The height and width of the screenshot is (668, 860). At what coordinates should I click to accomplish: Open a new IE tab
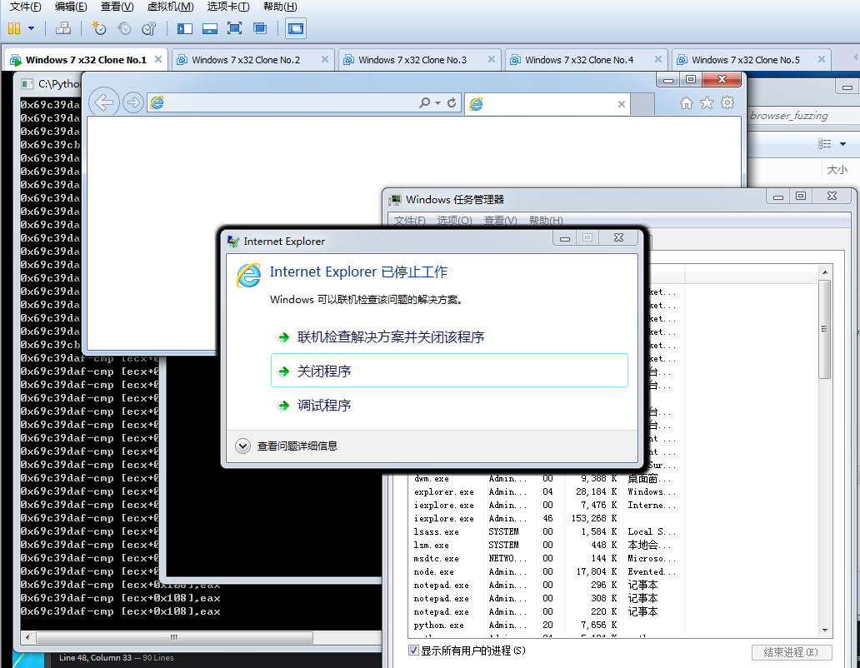click(642, 103)
